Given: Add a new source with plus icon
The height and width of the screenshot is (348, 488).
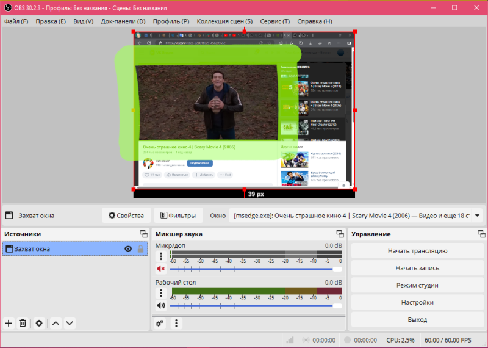Looking at the screenshot, I should (x=9, y=323).
